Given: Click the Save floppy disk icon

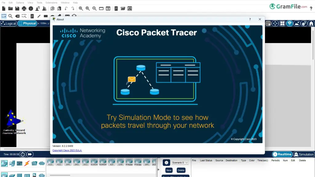Looking at the screenshot, I should 17,9.
